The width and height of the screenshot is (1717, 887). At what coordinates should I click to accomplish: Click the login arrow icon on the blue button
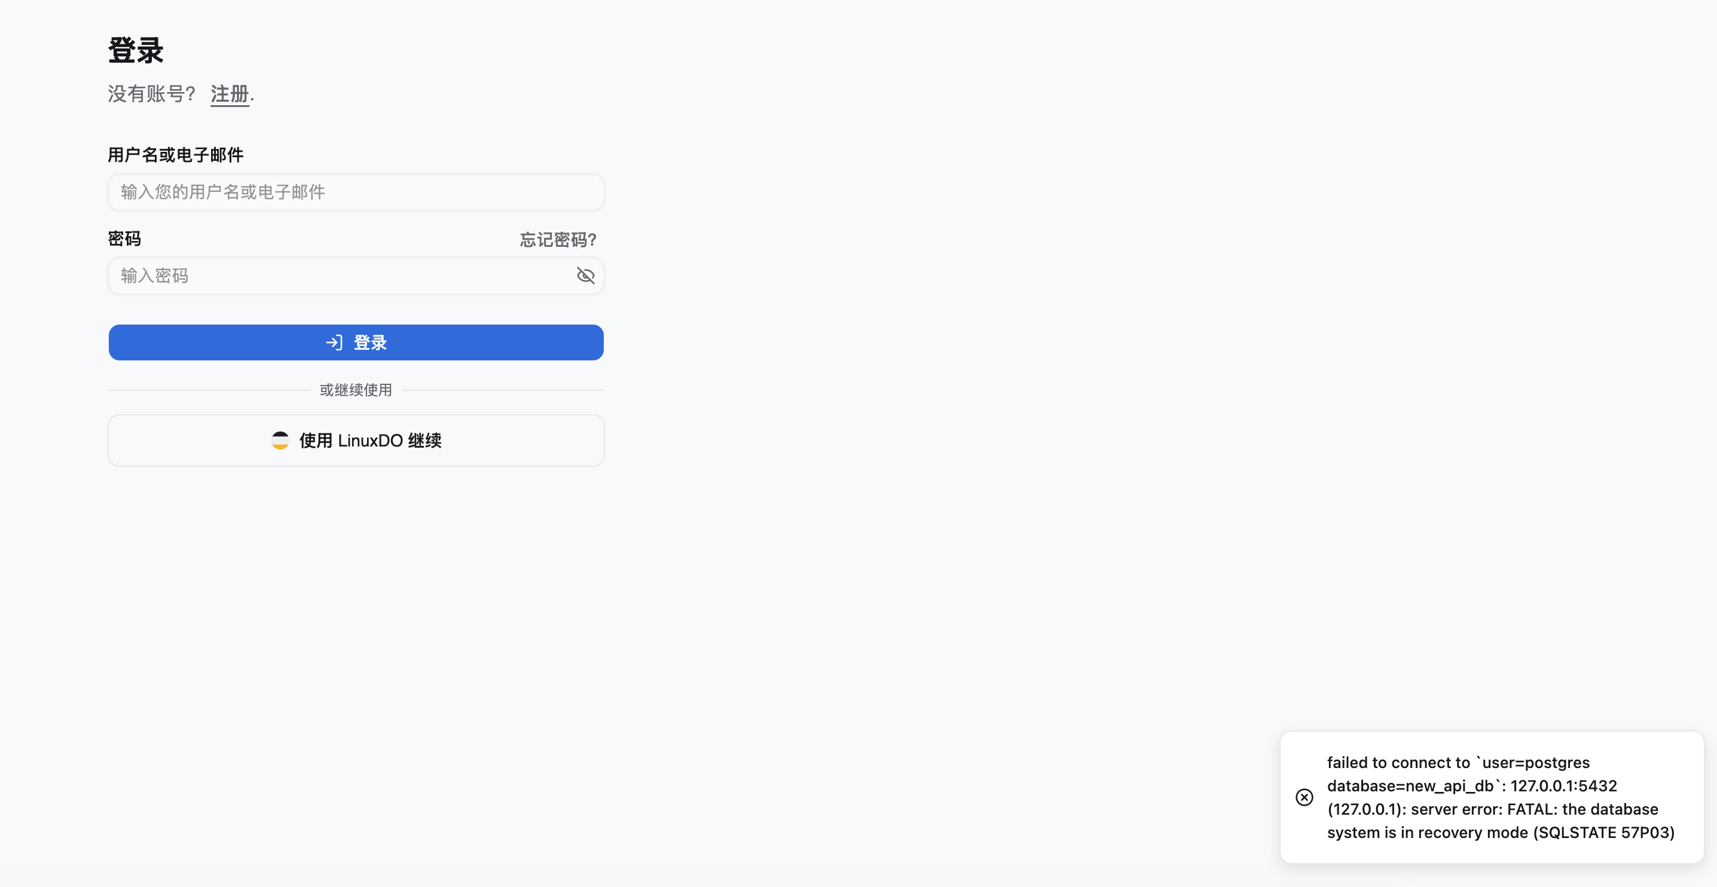334,342
